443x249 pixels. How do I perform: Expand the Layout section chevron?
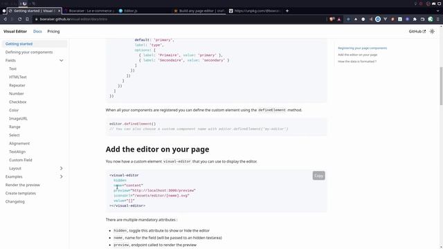click(62, 168)
